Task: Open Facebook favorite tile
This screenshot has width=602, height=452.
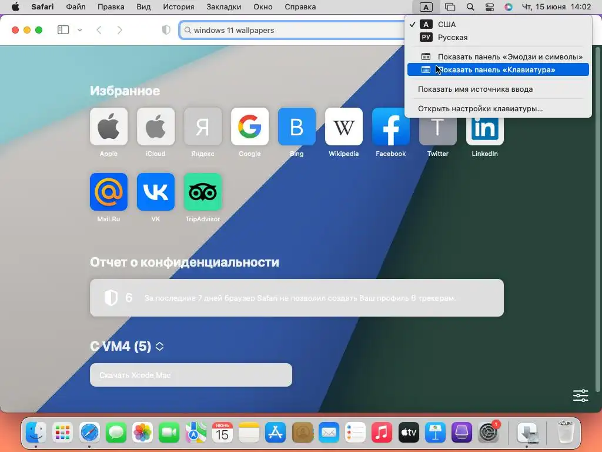Action: tap(391, 127)
